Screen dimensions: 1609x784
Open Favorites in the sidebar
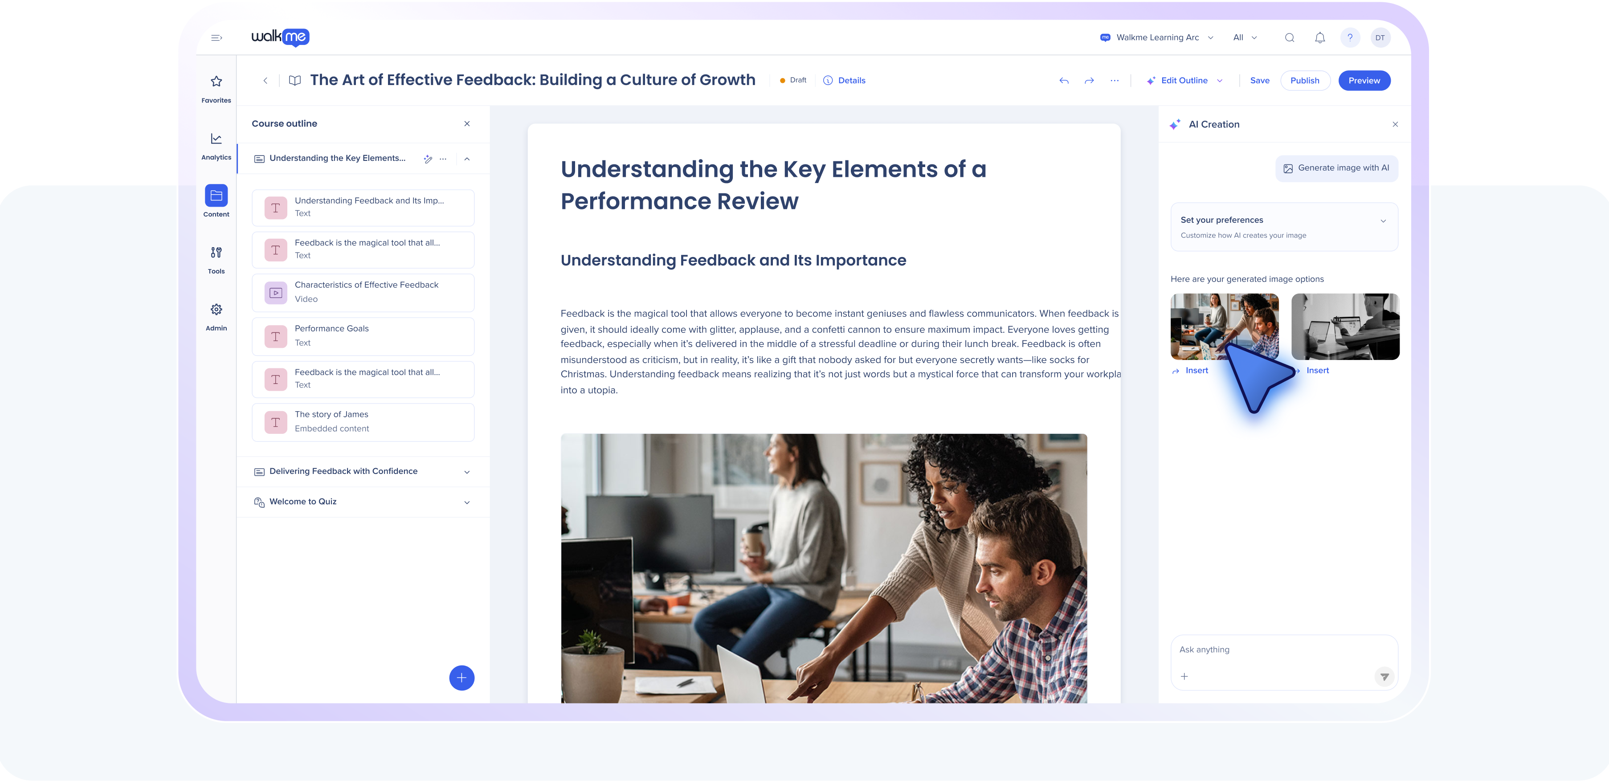click(x=216, y=90)
